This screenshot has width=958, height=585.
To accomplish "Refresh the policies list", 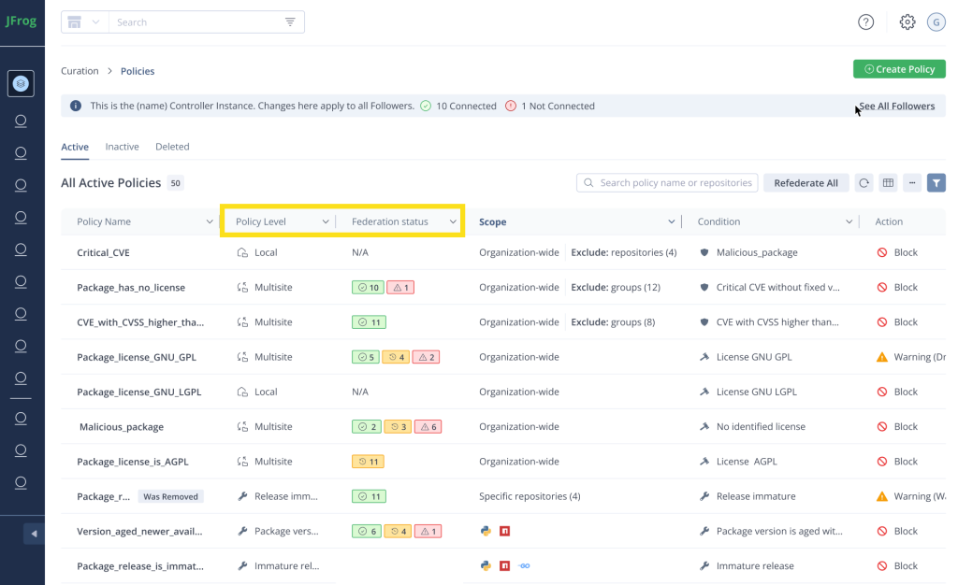I will coord(864,183).
